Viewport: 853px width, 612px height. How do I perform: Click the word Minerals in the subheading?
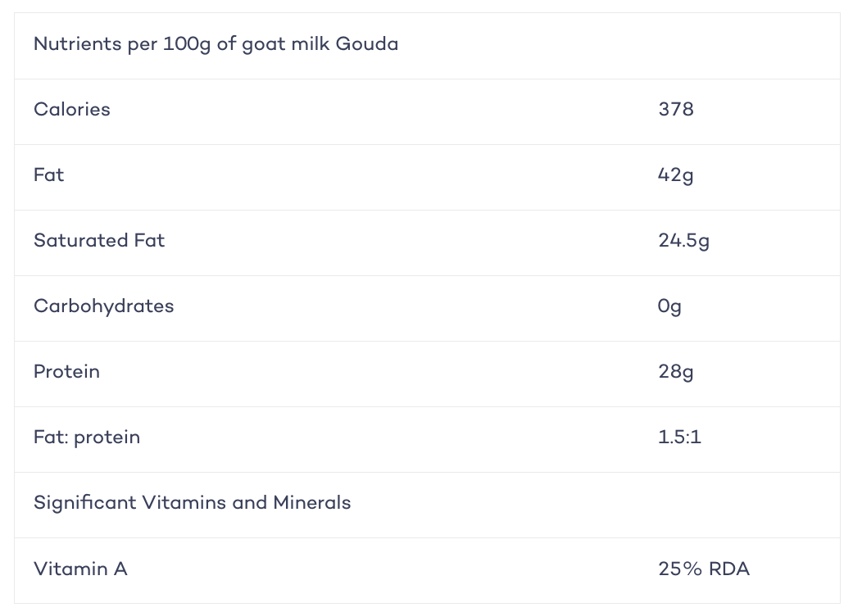312,503
